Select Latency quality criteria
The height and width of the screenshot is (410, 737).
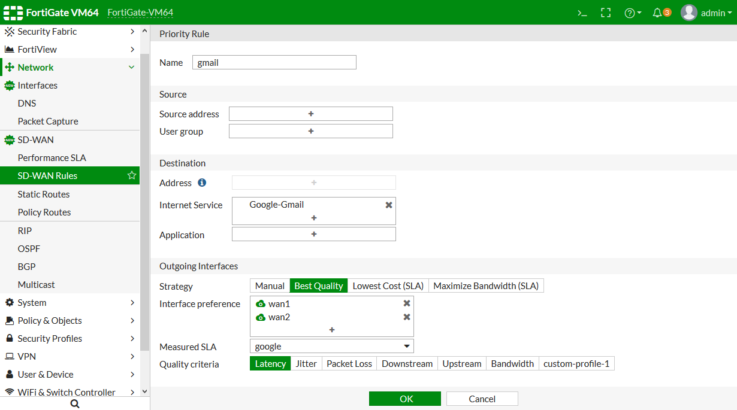coord(270,364)
